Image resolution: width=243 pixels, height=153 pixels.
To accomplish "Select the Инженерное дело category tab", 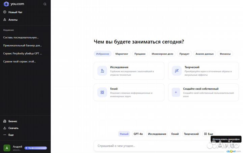I will pyautogui.click(x=162, y=54).
